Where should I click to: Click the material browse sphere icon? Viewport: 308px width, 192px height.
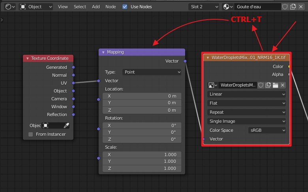tap(227, 7)
